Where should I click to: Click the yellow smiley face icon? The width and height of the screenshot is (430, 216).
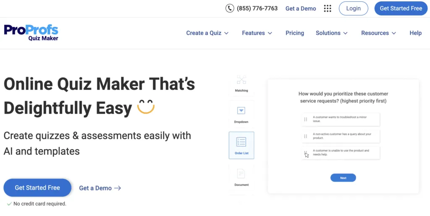[x=146, y=108]
